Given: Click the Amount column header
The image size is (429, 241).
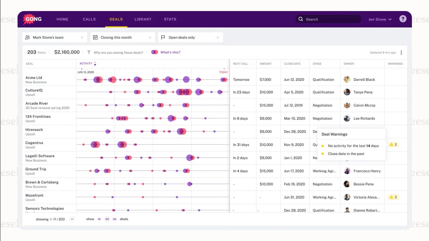Looking at the screenshot, I should (266, 64).
